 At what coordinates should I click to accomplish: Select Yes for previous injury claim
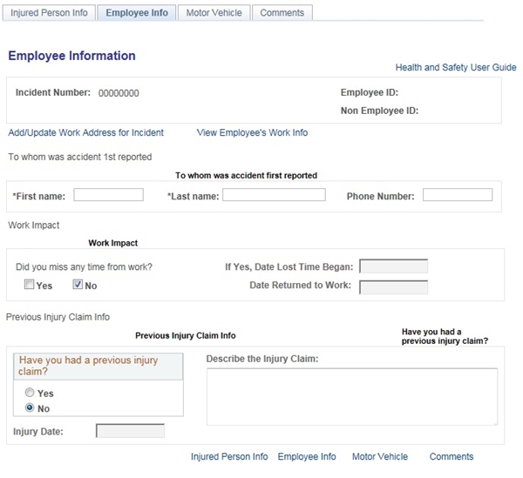(x=30, y=394)
